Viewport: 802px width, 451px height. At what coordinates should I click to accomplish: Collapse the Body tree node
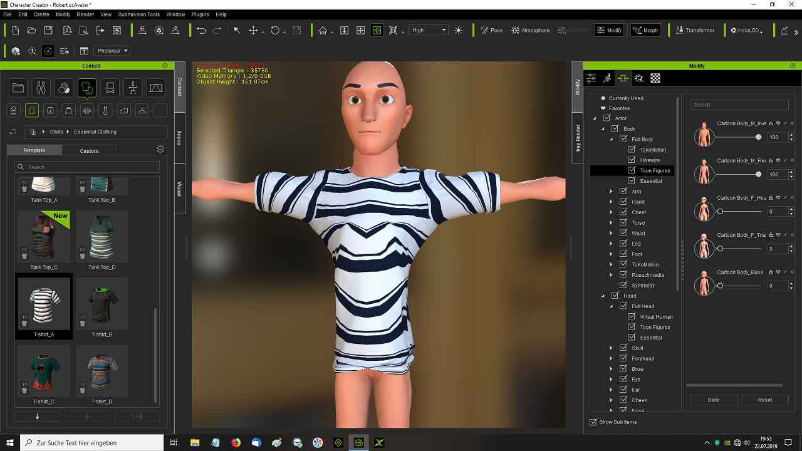(603, 129)
